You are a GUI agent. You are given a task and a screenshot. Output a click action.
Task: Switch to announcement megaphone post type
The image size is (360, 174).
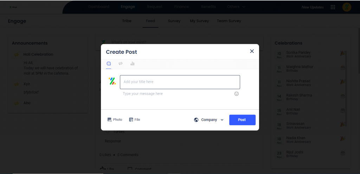[x=121, y=64]
